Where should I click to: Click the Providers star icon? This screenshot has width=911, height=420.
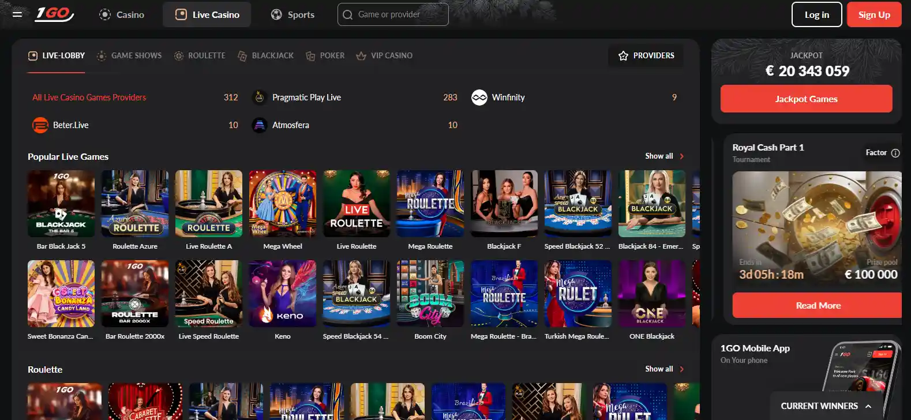coord(623,56)
